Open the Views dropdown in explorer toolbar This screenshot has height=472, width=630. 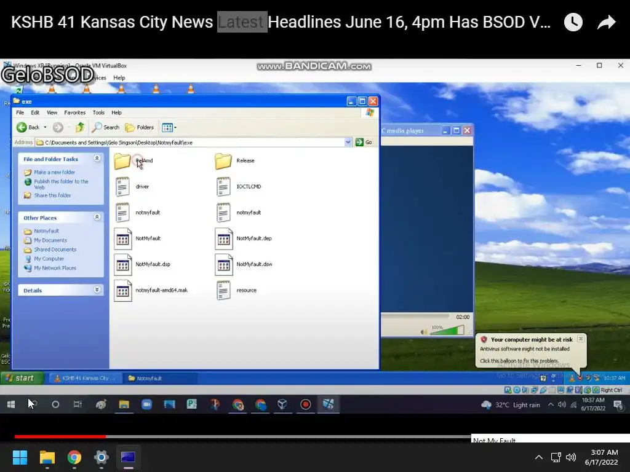point(169,128)
